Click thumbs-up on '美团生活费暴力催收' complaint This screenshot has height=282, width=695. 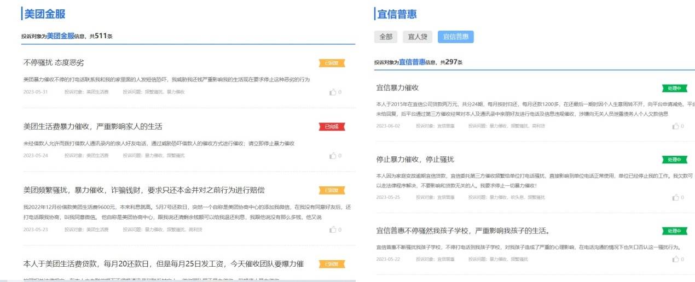(x=333, y=156)
